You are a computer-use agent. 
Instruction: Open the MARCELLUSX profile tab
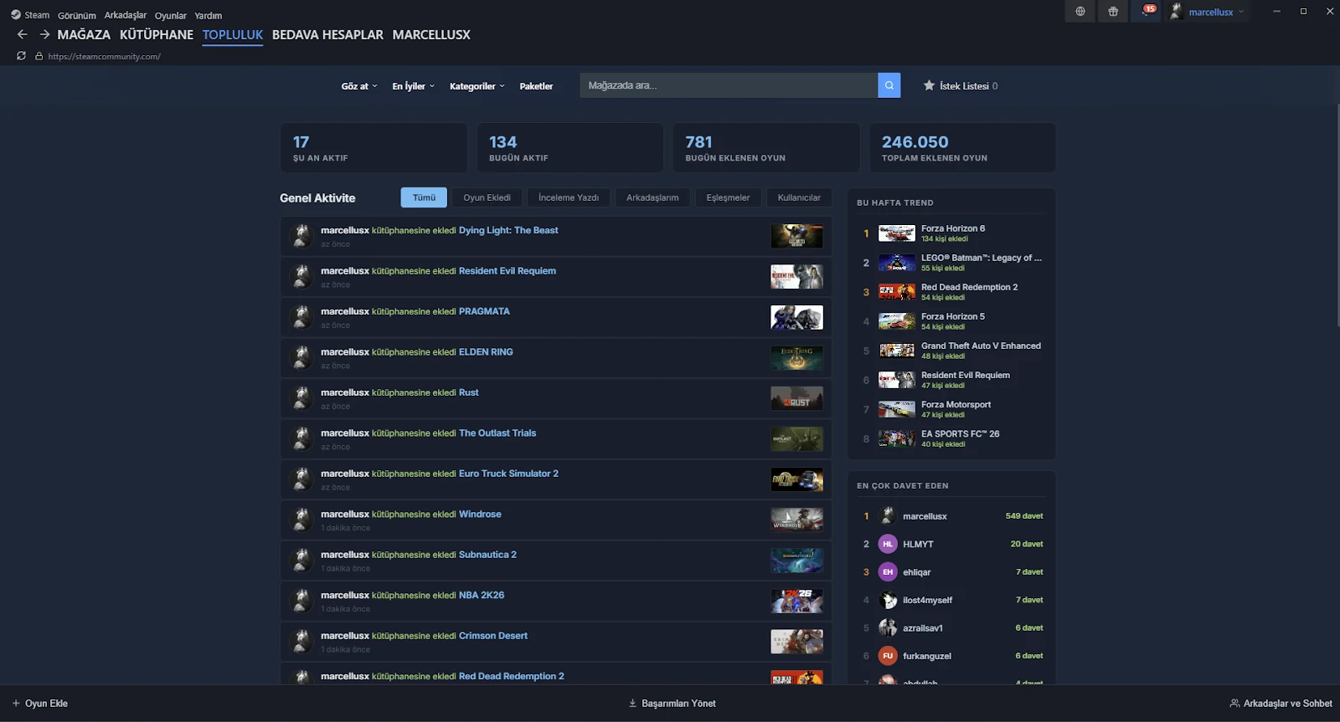431,35
